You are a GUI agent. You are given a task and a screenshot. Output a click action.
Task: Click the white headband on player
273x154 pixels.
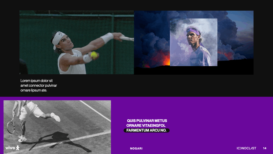point(58,40)
